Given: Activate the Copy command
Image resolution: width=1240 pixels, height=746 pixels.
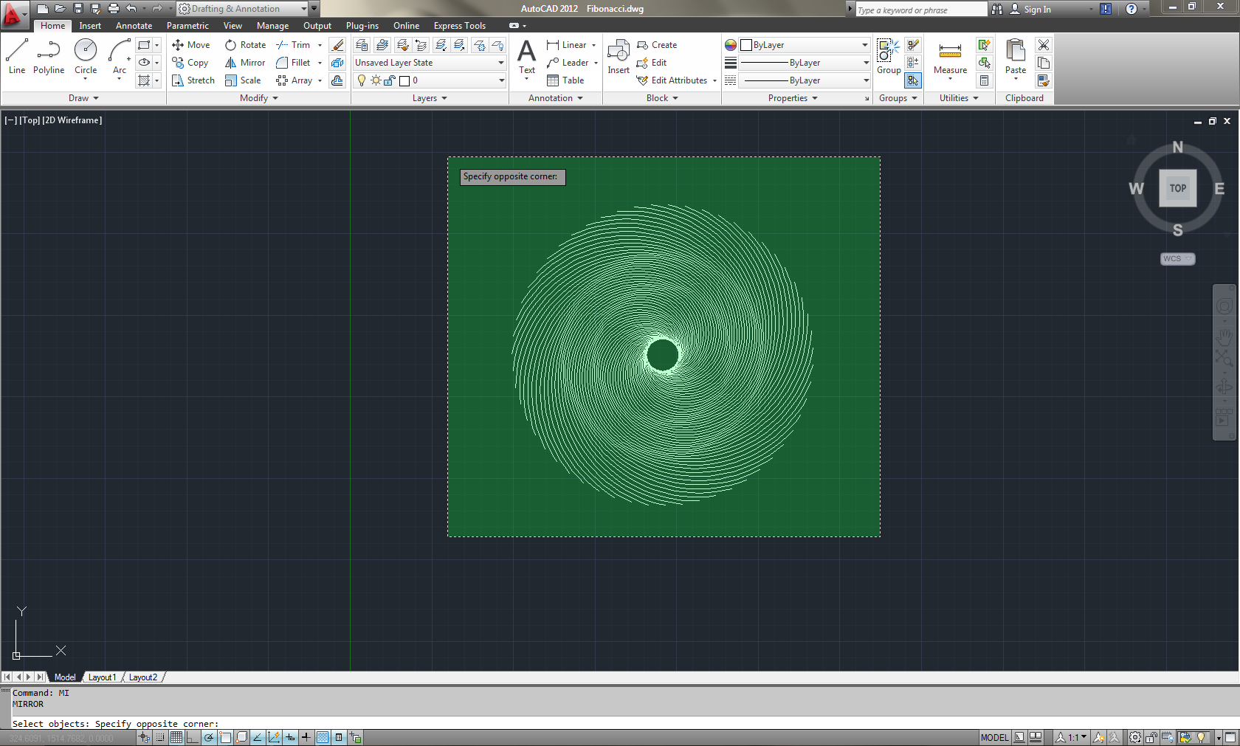Looking at the screenshot, I should coord(190,63).
